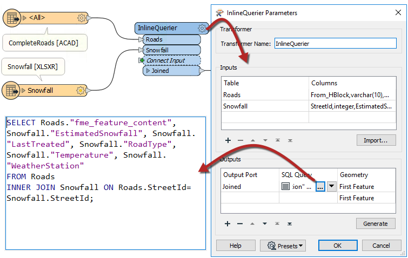Screen dimensions: 408x258
Task: Click the Snowfall reader table icon
Action: click(x=11, y=90)
